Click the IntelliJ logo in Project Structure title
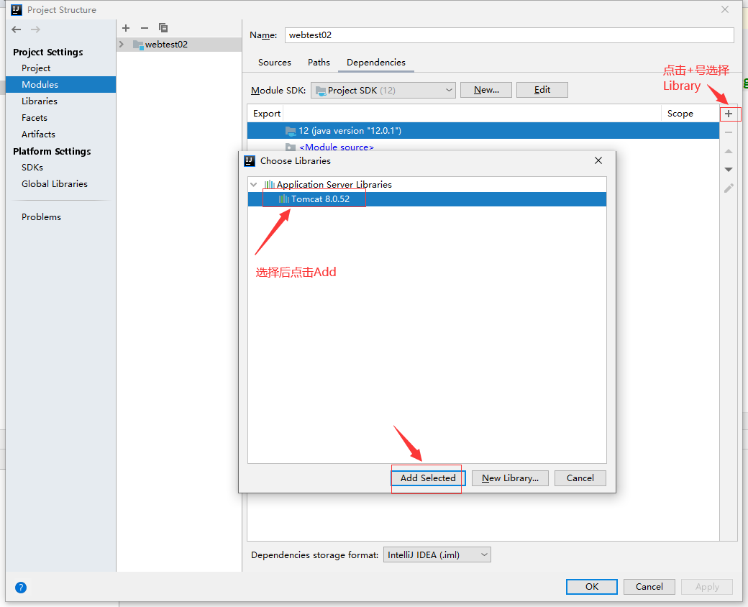748x607 pixels. [17, 10]
